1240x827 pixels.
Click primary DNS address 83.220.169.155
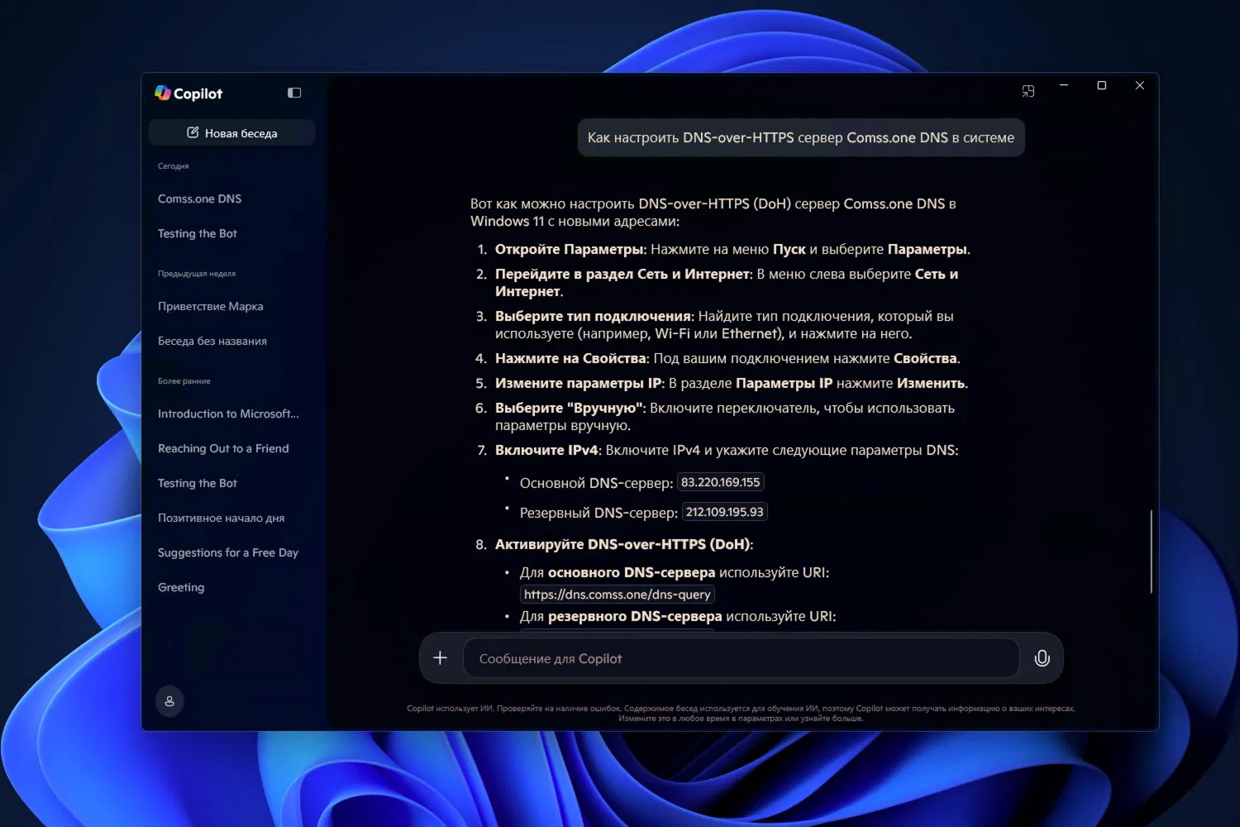pyautogui.click(x=721, y=482)
